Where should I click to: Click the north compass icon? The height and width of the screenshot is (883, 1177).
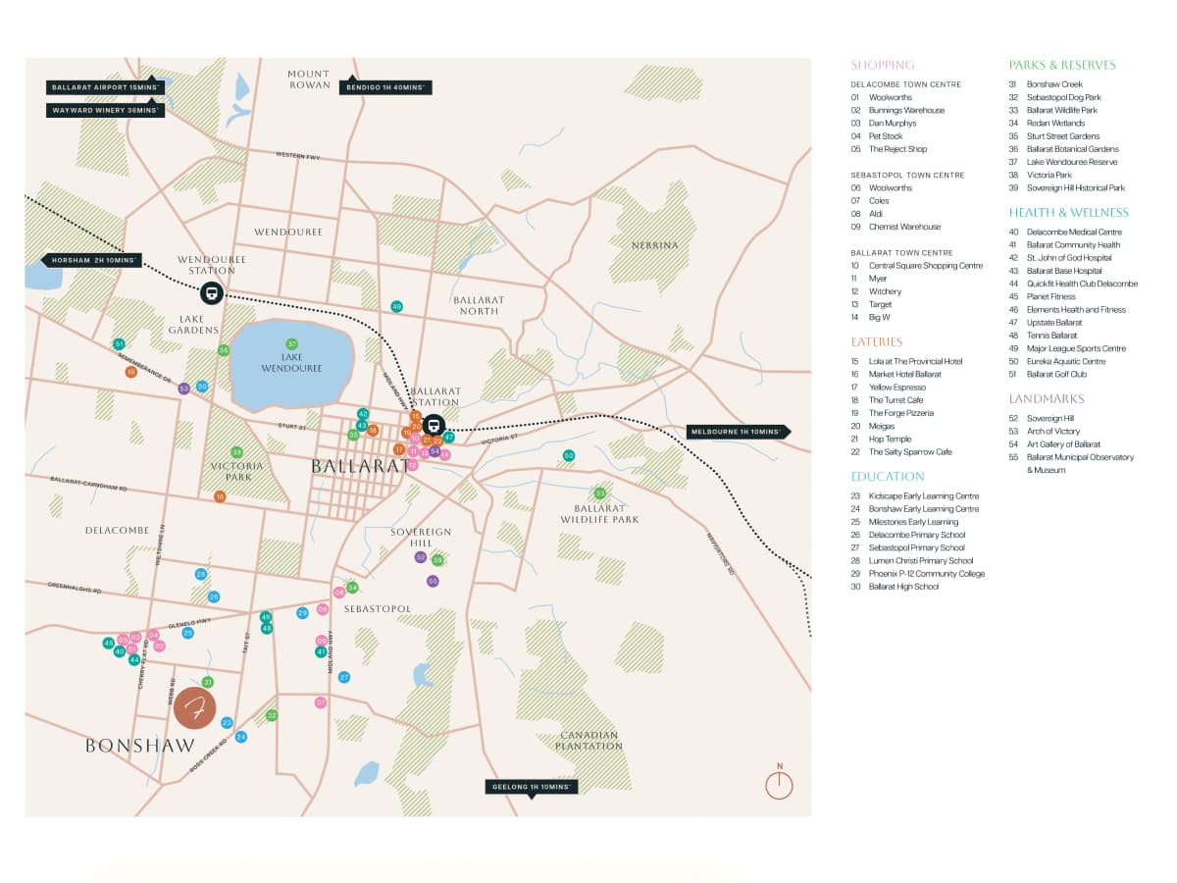(779, 785)
